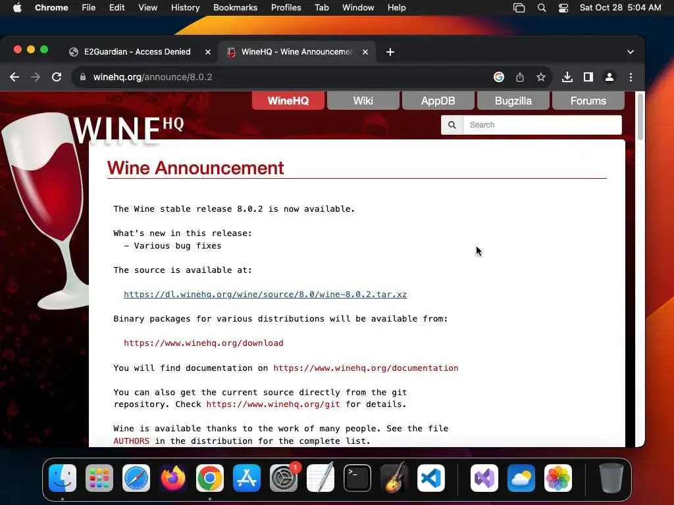Open GarageBand from the Dock
The width and height of the screenshot is (674, 505).
(394, 478)
